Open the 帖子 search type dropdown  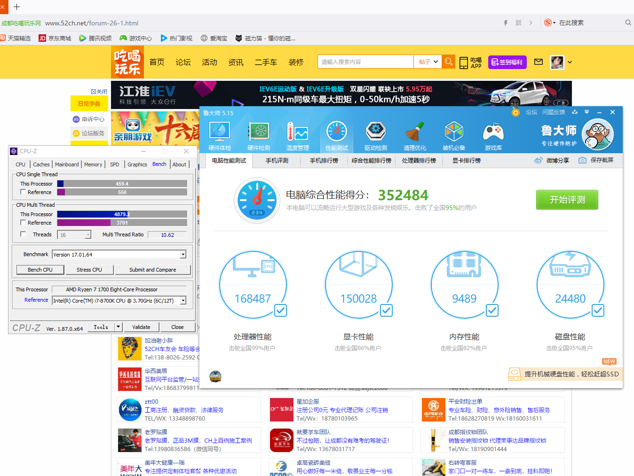(428, 62)
